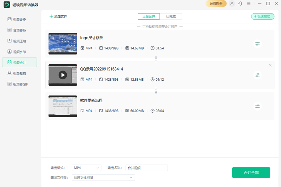
Task: Click 添加文件 to add videos
Action: 58,16
